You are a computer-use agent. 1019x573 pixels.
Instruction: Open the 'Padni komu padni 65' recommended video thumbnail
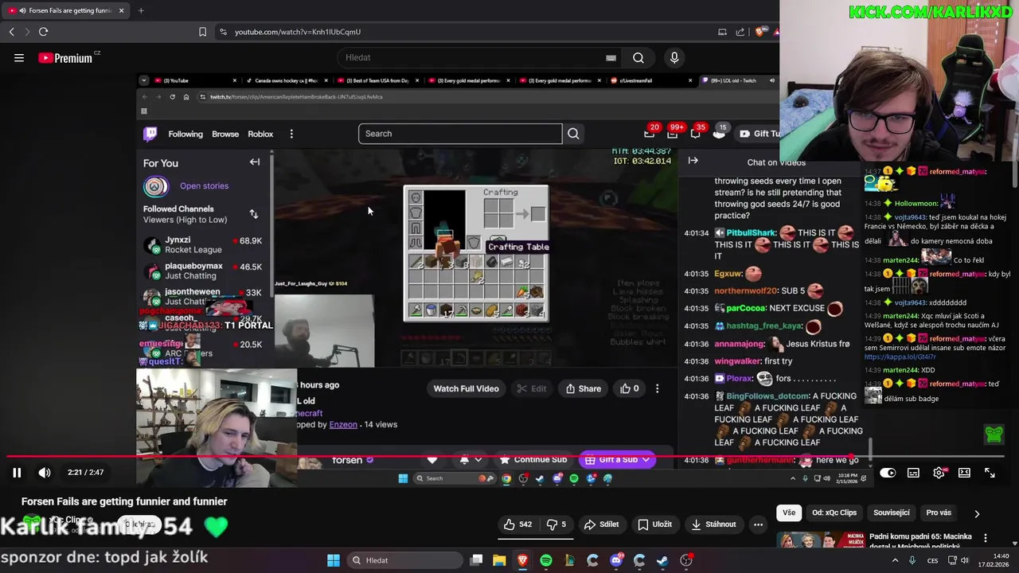point(821,541)
